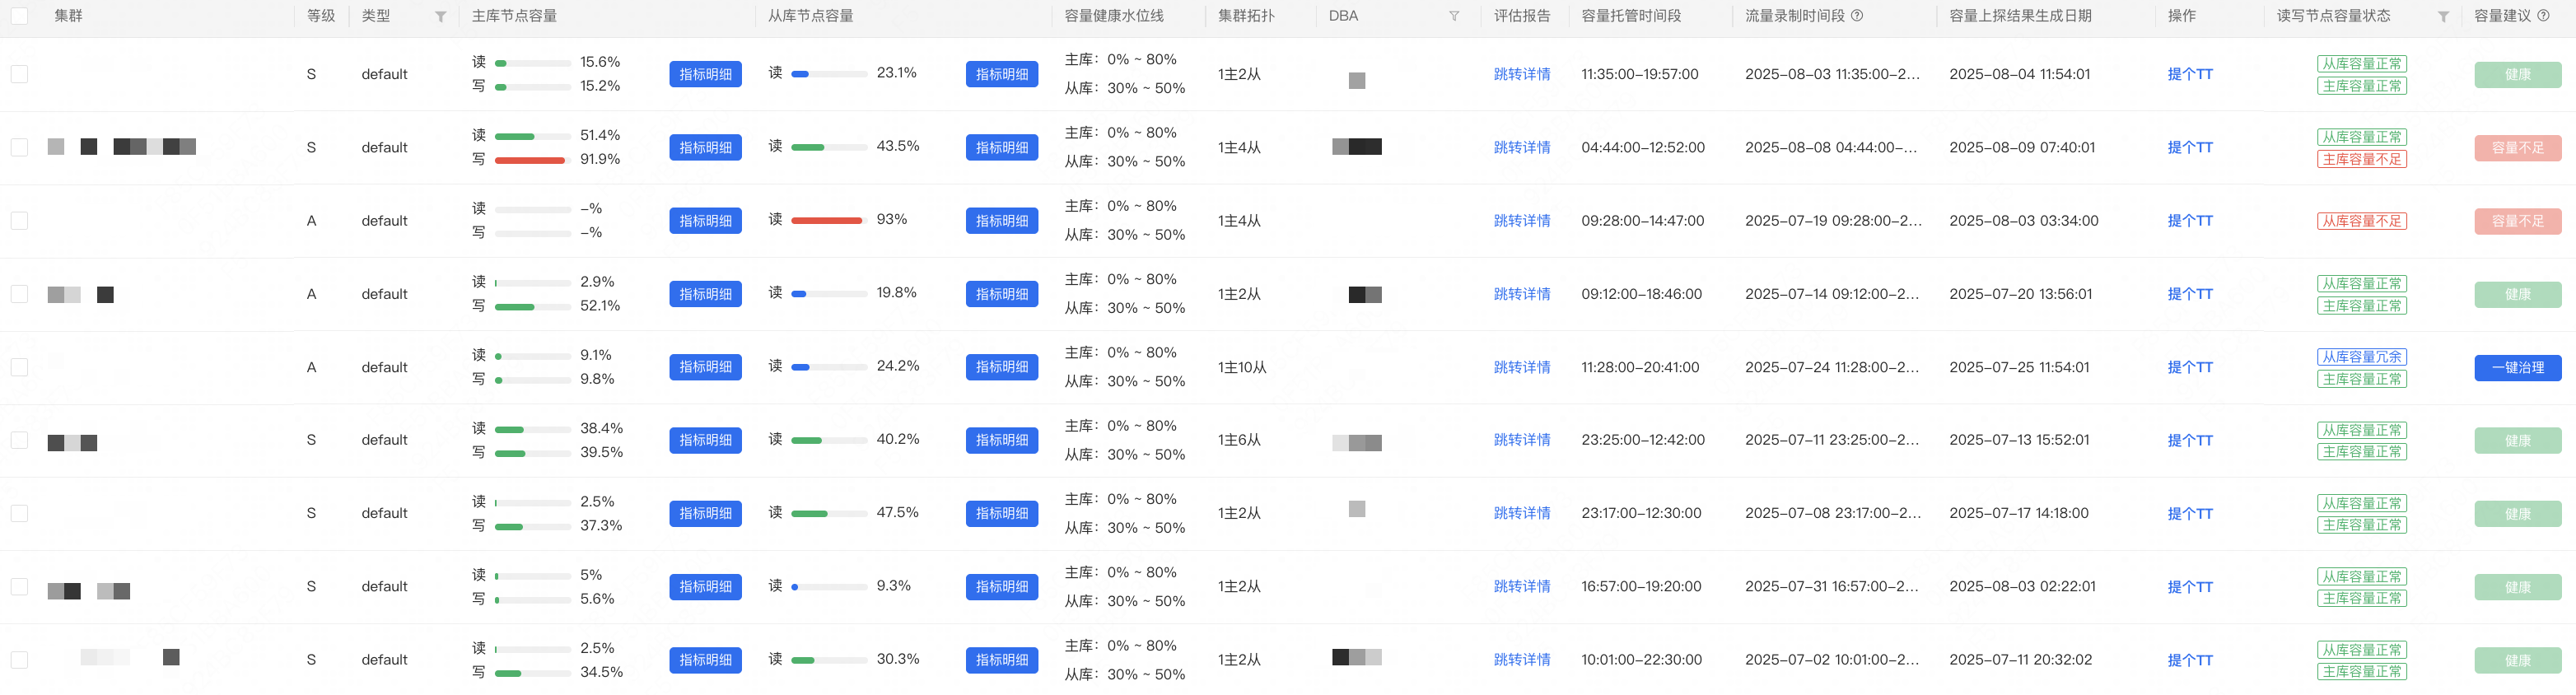Click 容量不足 suggestion in the 43.5% replica row
The image size is (2576, 695).
click(2517, 148)
